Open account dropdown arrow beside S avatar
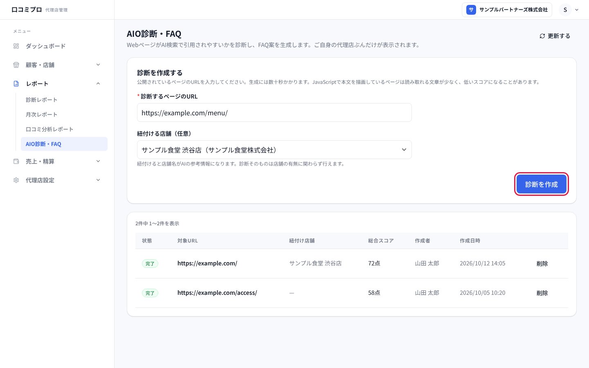This screenshot has height=368, width=589. point(577,10)
